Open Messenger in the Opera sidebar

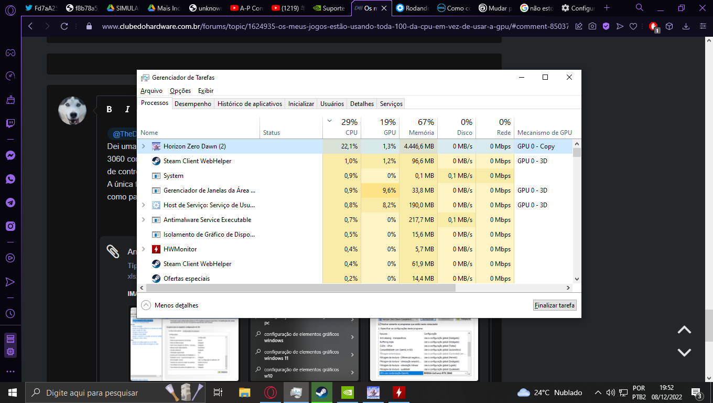point(10,155)
